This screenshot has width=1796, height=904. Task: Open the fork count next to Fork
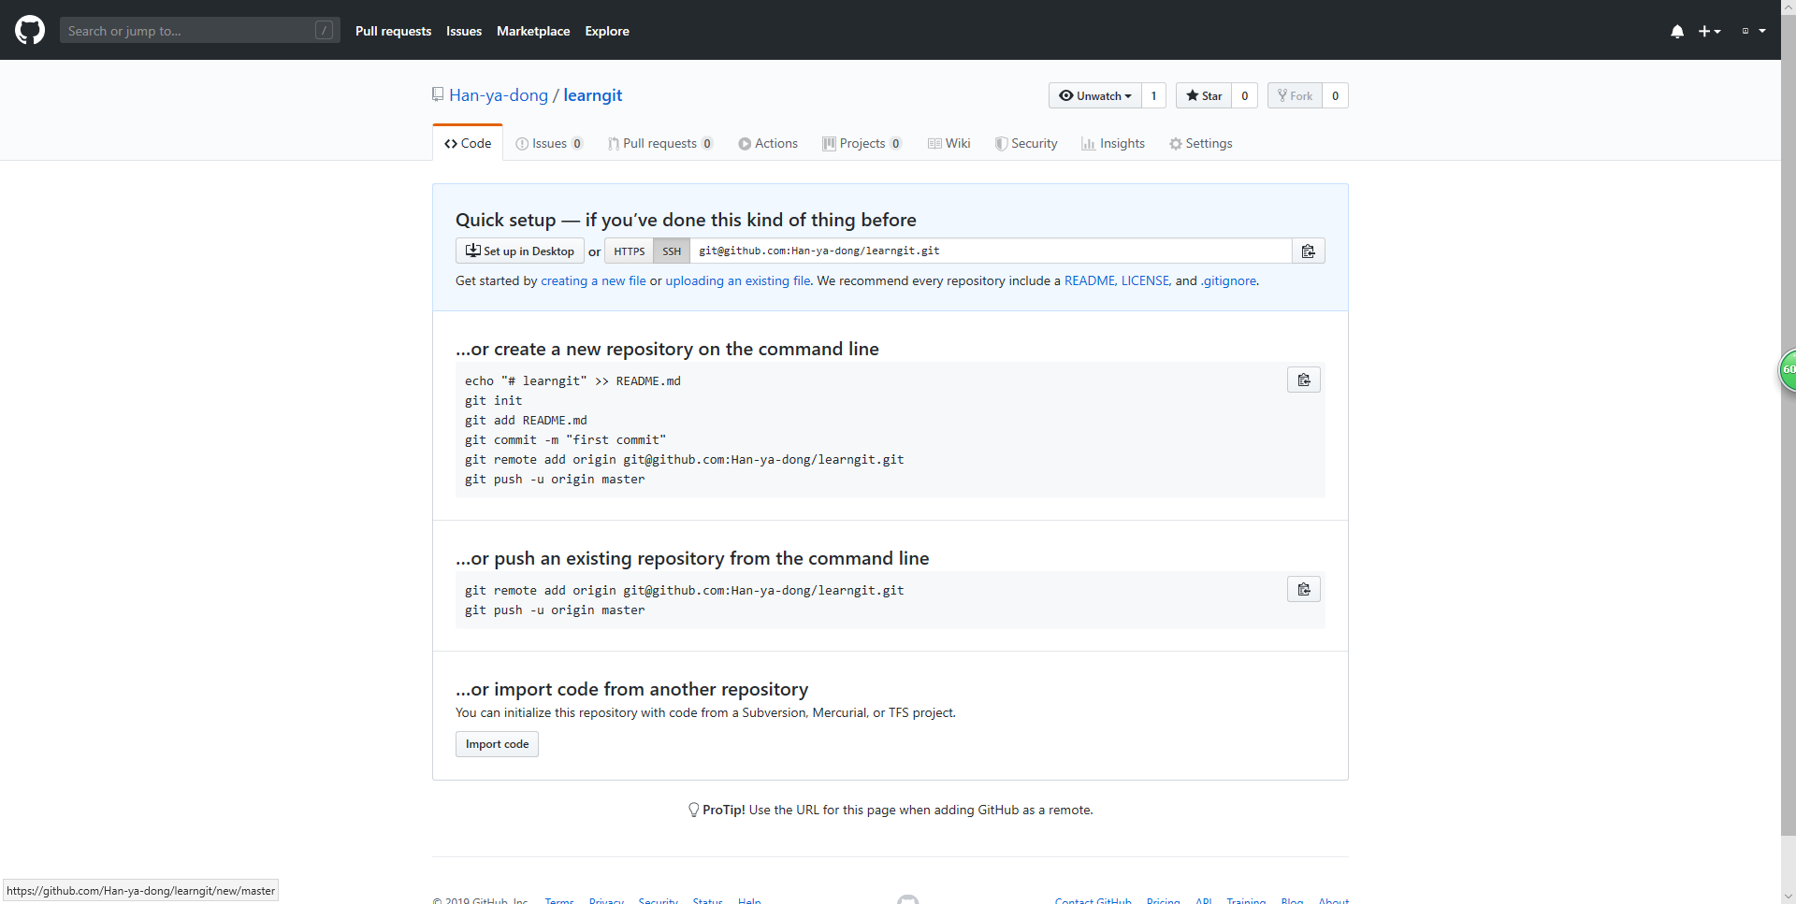tap(1336, 95)
